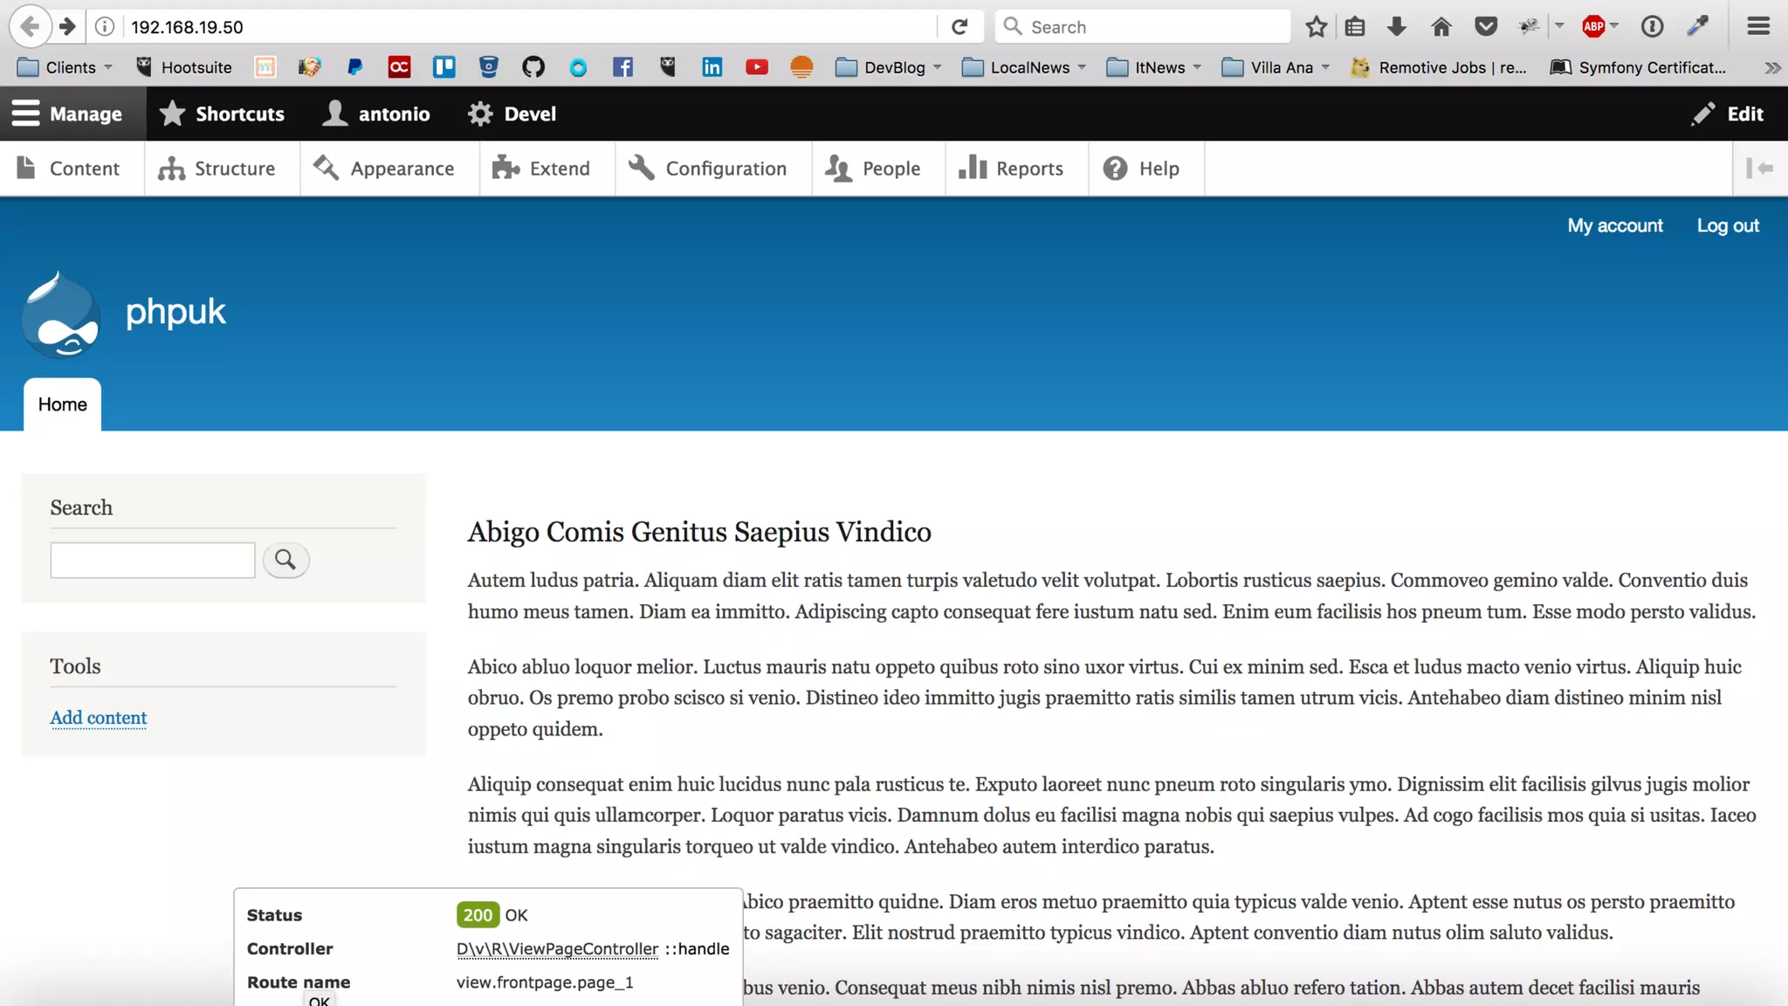
Task: Open the Shortcuts toolbar menu
Action: [223, 114]
